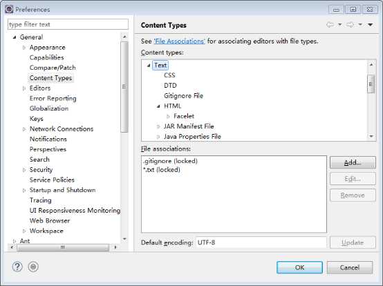Select Perspectives in the tree
383x286 pixels.
coord(48,149)
